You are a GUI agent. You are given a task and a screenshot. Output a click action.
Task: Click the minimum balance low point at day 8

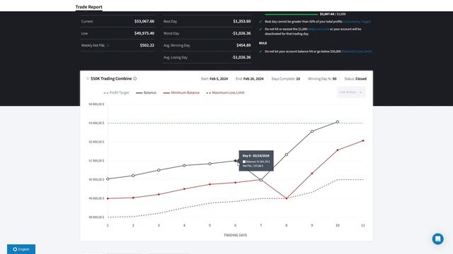(x=287, y=198)
